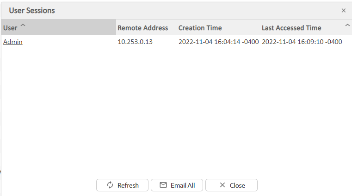Click the X icon inside the Close button
Screen dimensions: 352x196
222,185
